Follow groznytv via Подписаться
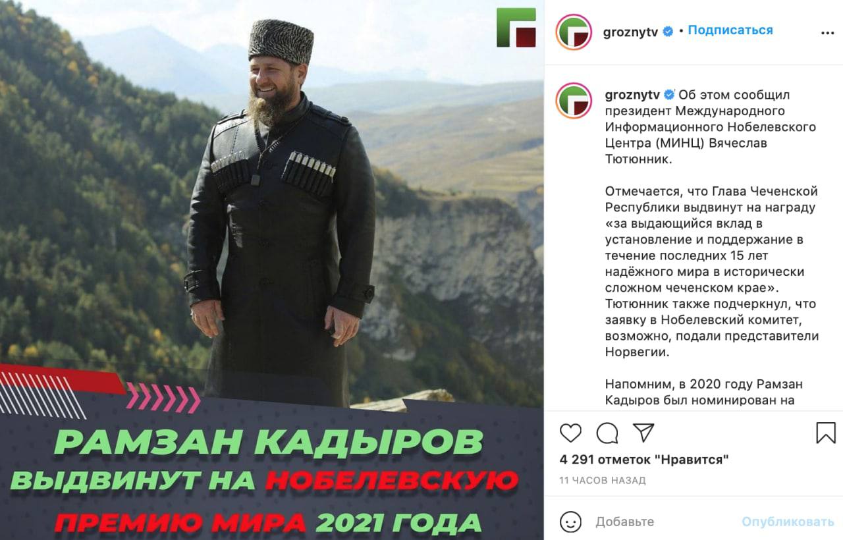843x540 pixels. (x=730, y=30)
